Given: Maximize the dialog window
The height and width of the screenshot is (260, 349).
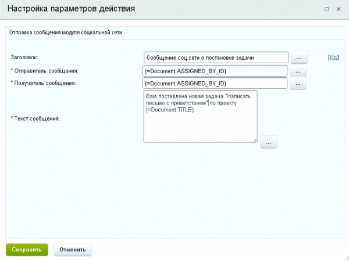Looking at the screenshot, I should [x=326, y=10].
